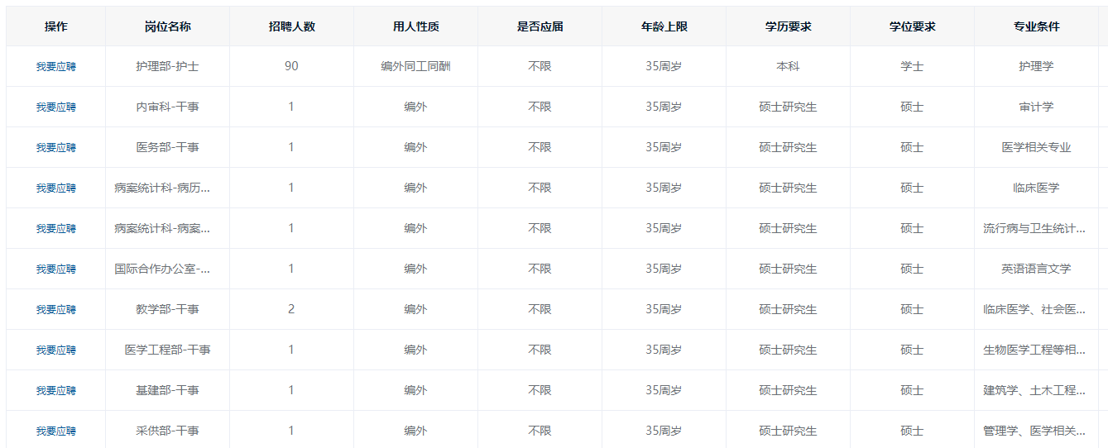The width and height of the screenshot is (1108, 448).
Task: Click truncated 流行病与卫生统计 cell
Action: click(1036, 228)
